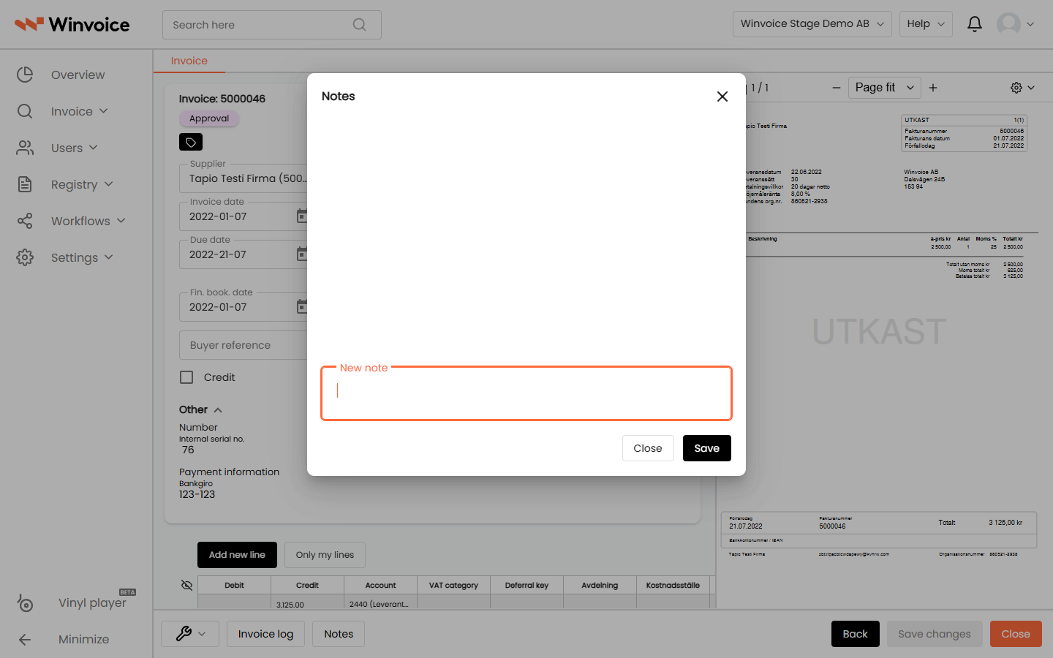Click the Minimize arrow icon
This screenshot has width=1053, height=658.
point(25,639)
